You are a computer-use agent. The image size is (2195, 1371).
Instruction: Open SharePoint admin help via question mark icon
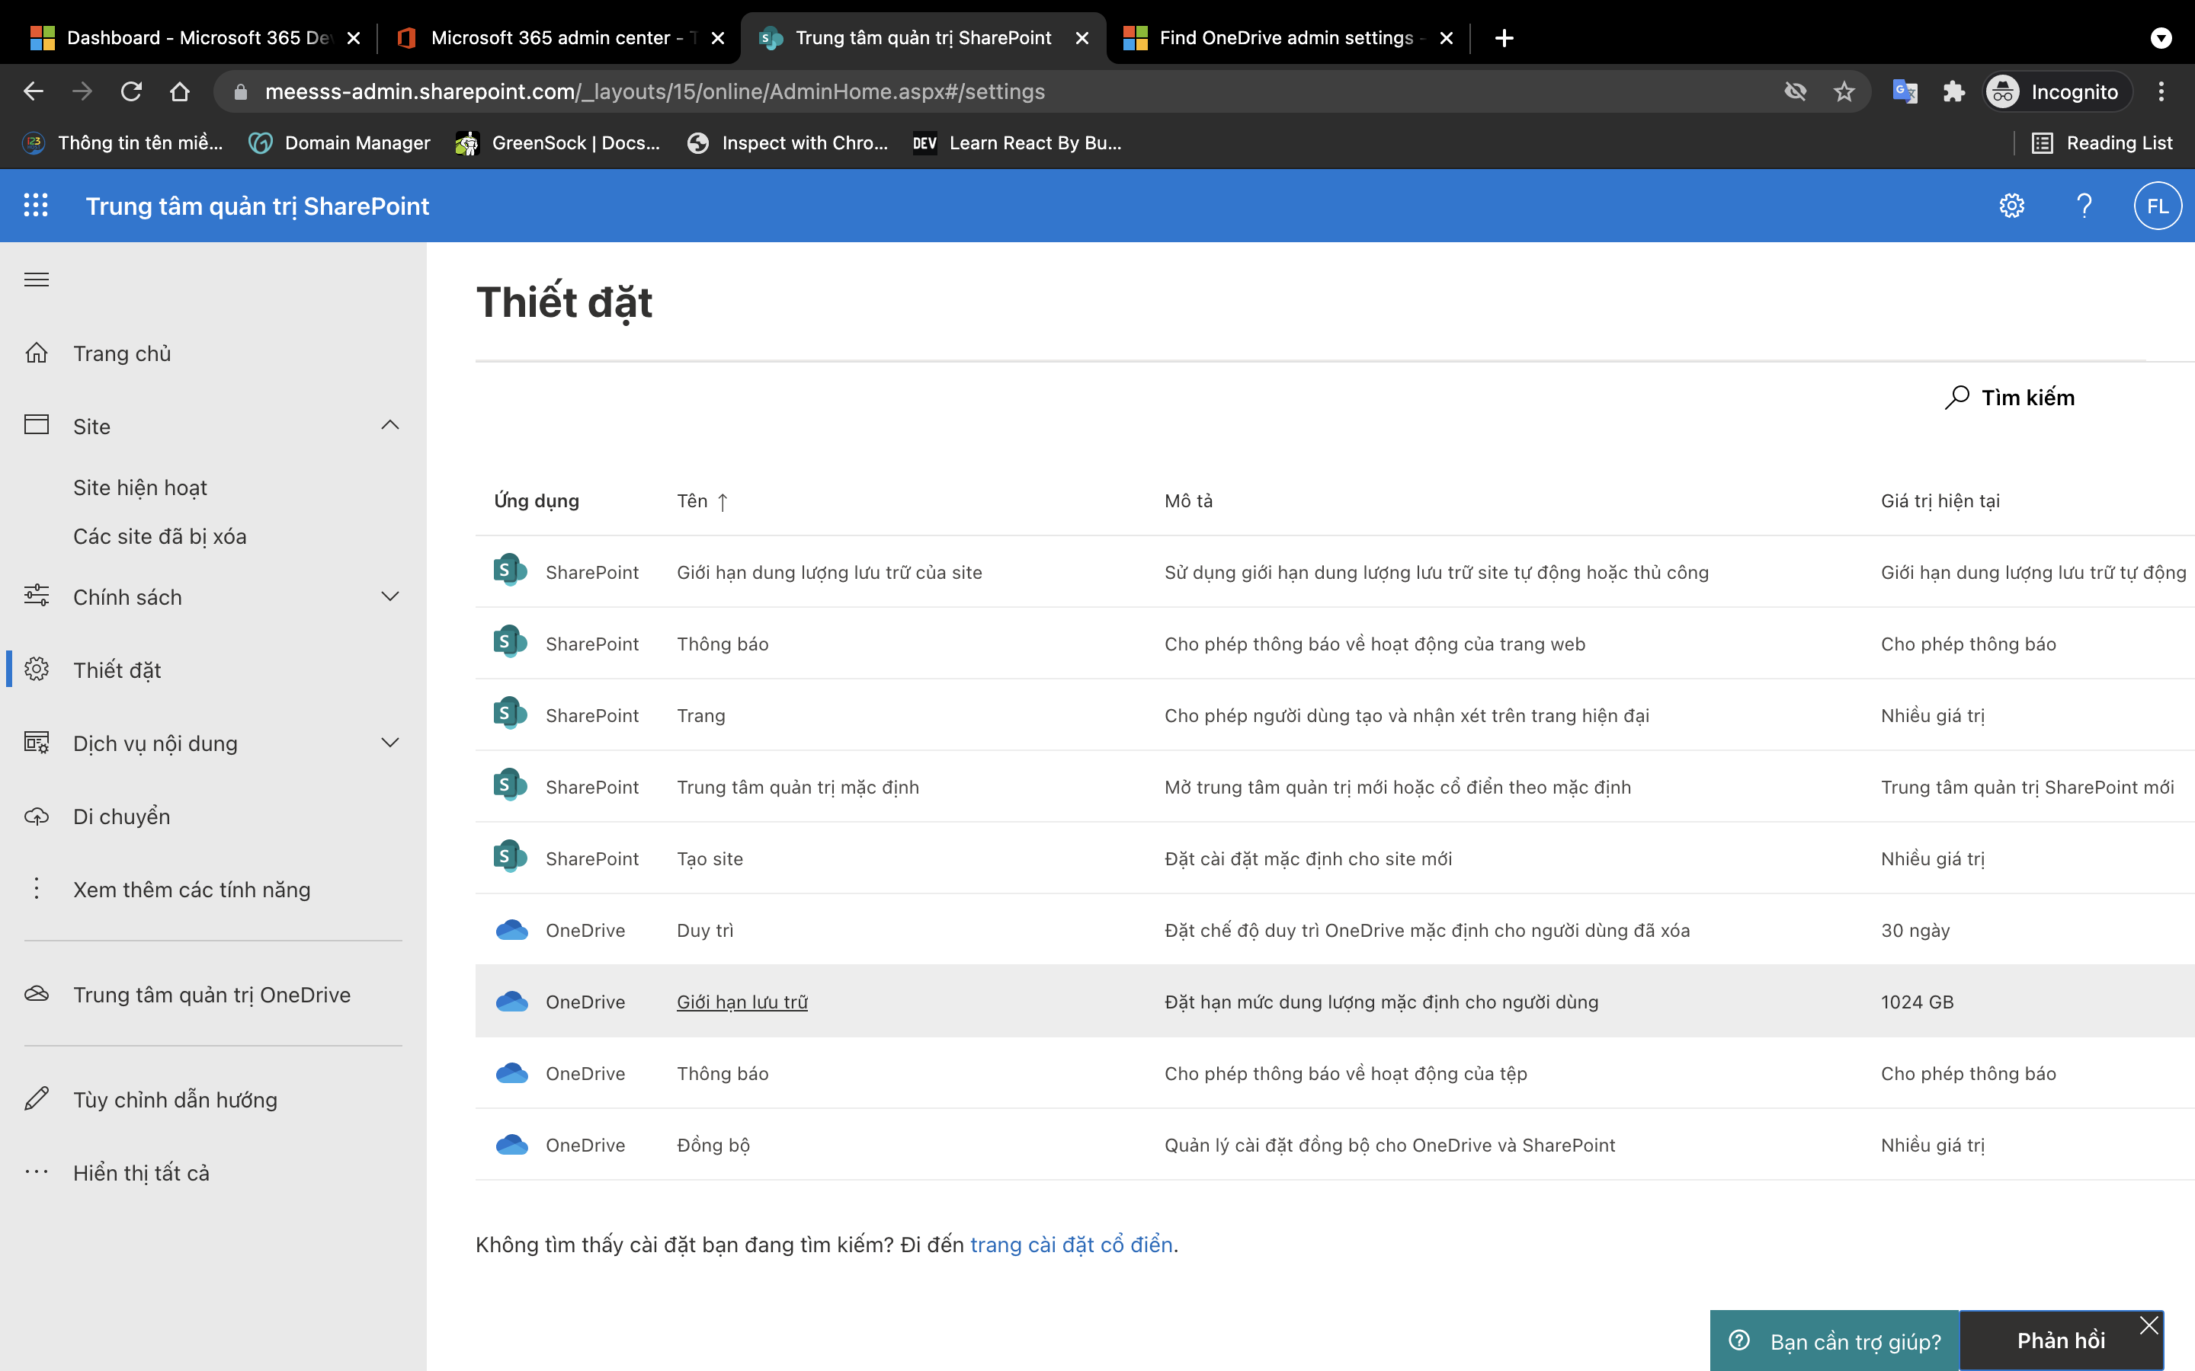[2084, 205]
